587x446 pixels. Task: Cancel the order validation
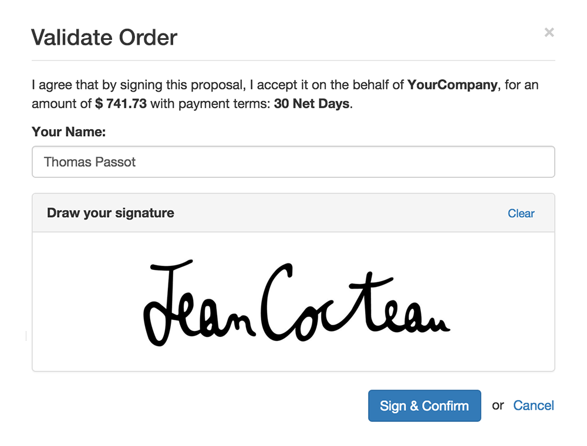533,406
